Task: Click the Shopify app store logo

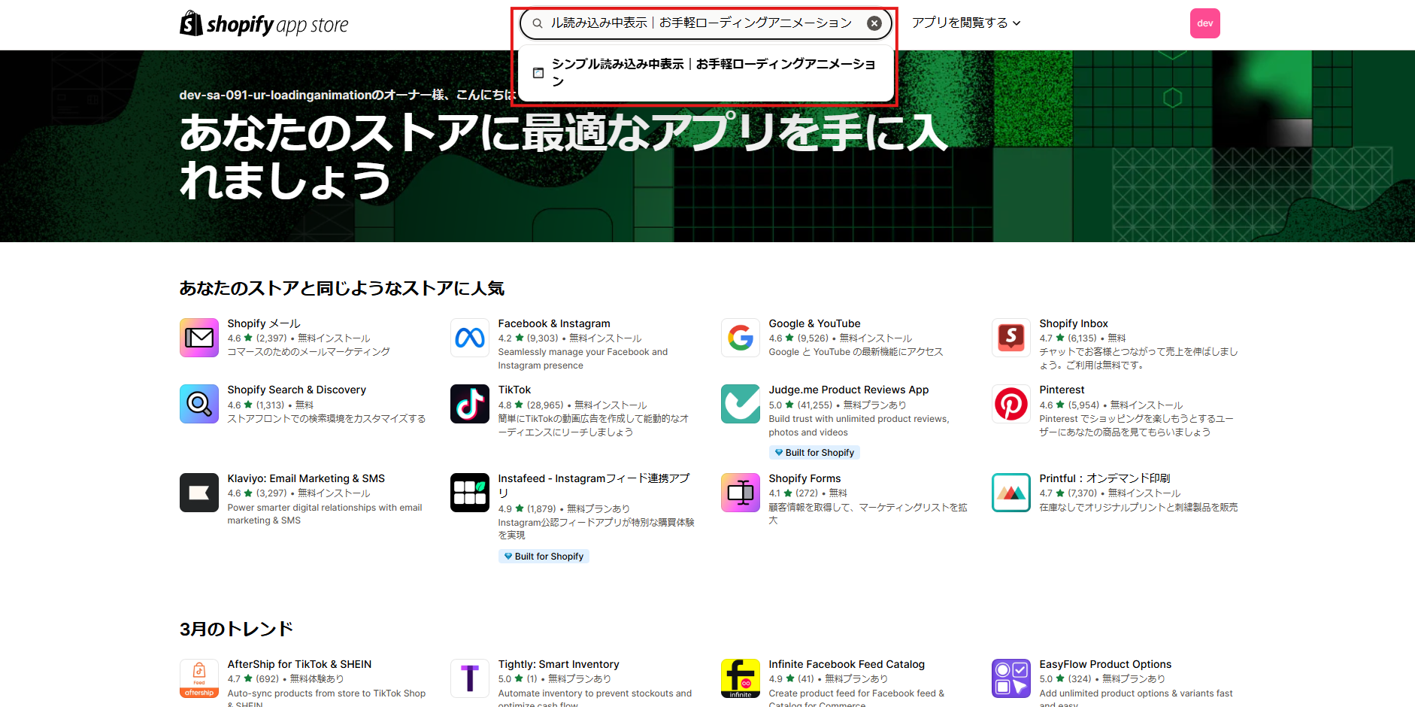Action: [263, 23]
